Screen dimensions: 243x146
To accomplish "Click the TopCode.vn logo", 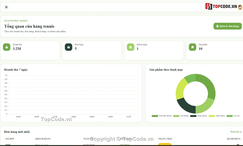I will [221, 6].
